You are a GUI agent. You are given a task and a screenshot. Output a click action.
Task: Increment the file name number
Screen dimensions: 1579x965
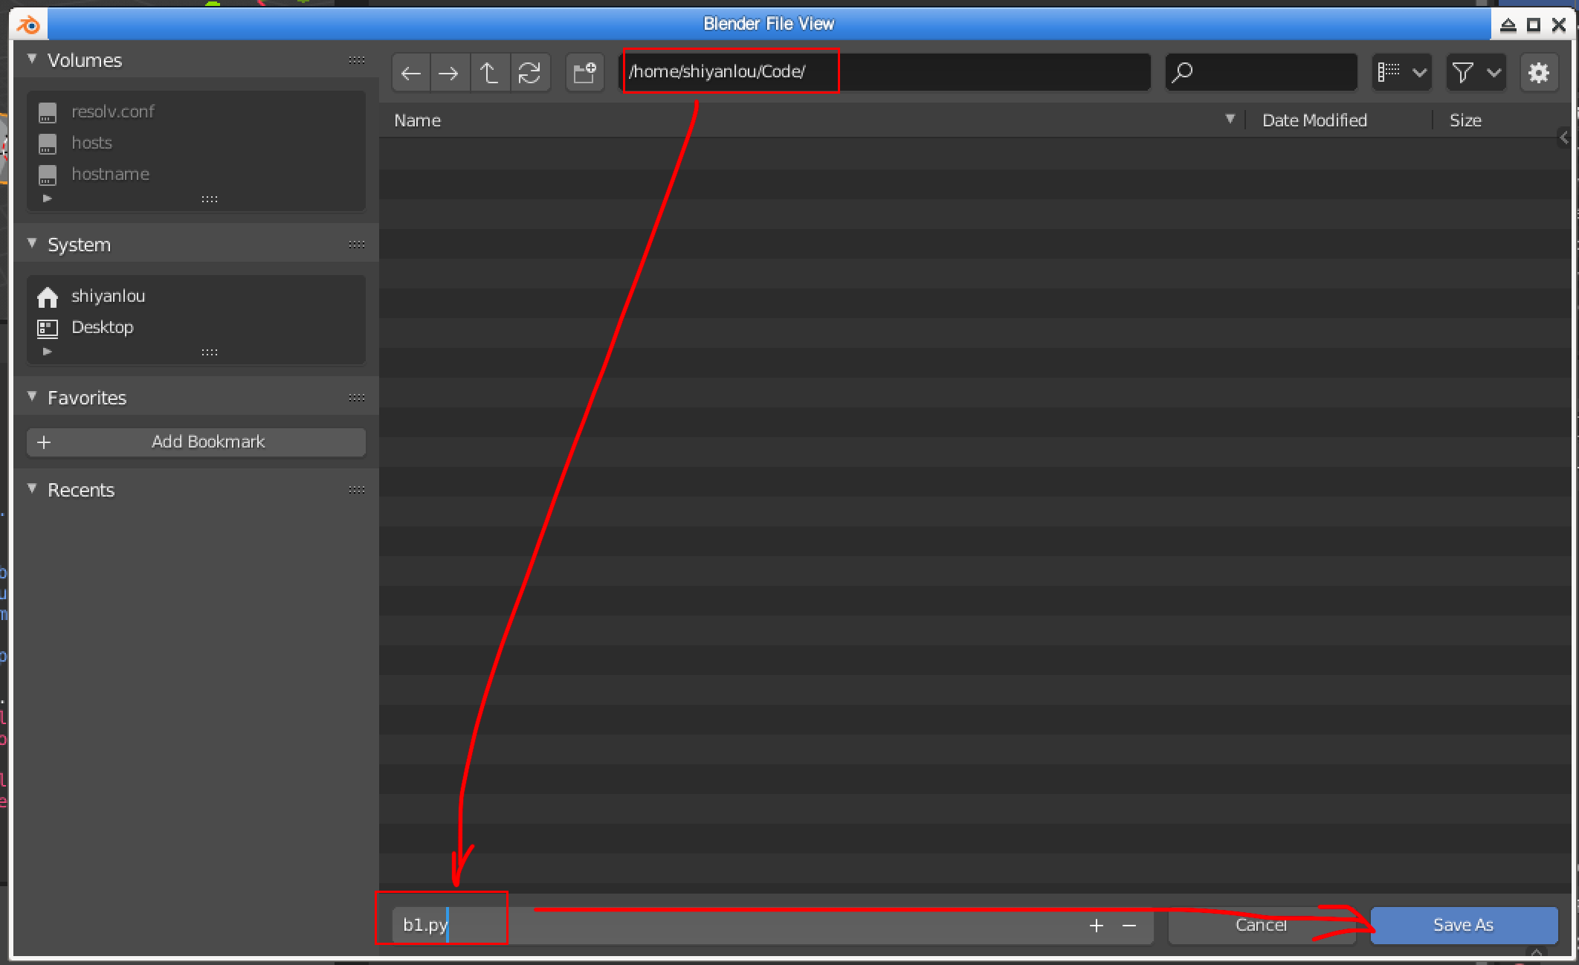click(x=1097, y=926)
